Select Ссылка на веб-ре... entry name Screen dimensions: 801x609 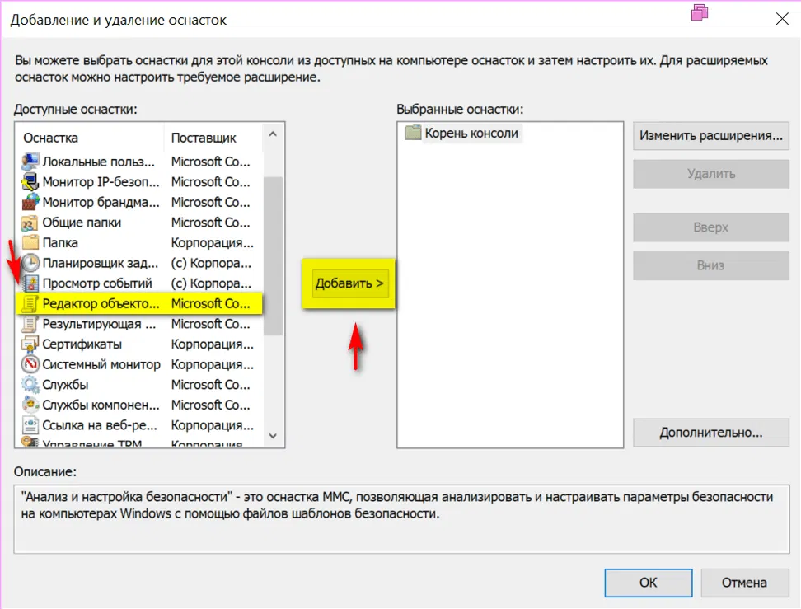coord(100,425)
